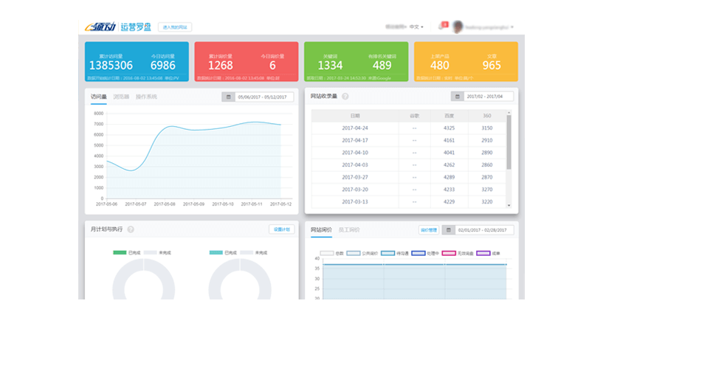Click help question icon next to 月计划与执行
727x371 pixels.
click(131, 229)
